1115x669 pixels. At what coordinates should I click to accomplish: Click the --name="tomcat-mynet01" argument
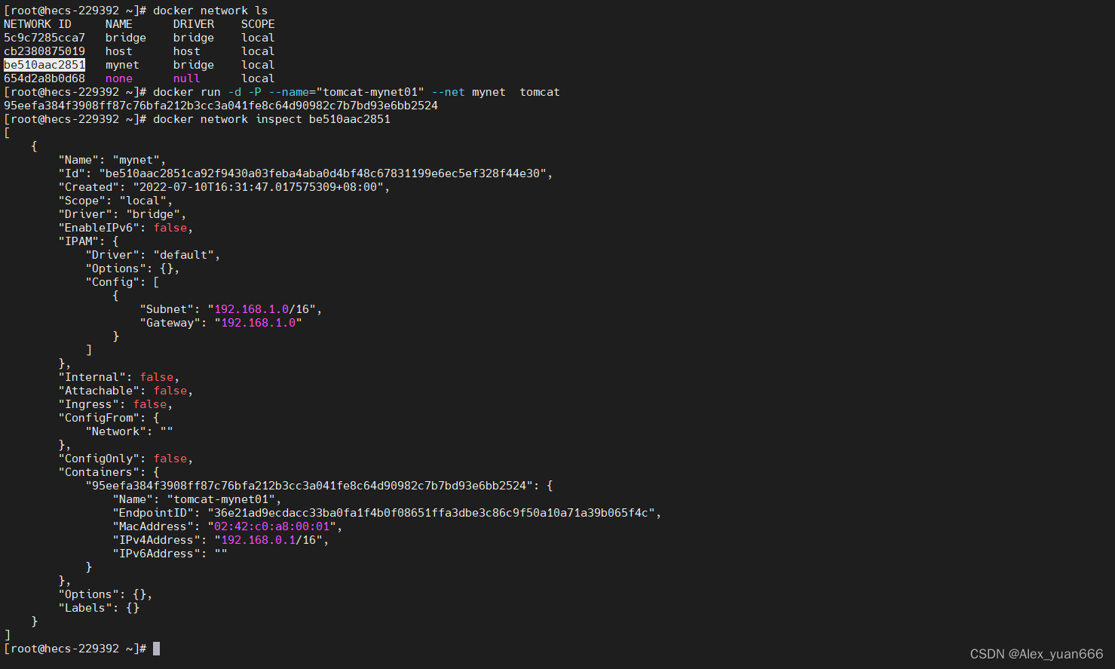347,92
